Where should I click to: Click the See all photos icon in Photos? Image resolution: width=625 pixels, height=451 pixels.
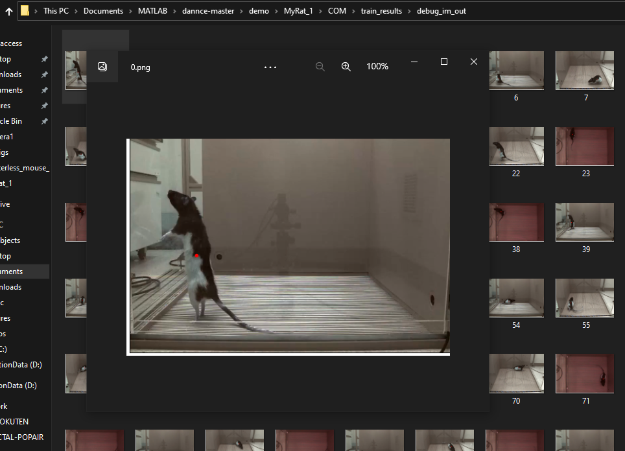pyautogui.click(x=102, y=66)
